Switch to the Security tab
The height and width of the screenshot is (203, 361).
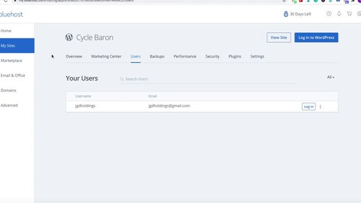[x=212, y=56]
